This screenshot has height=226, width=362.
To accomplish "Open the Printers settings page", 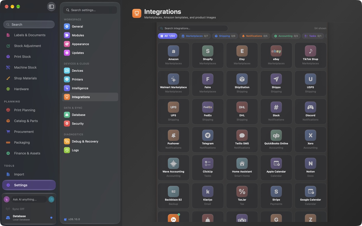I will click(90, 79).
